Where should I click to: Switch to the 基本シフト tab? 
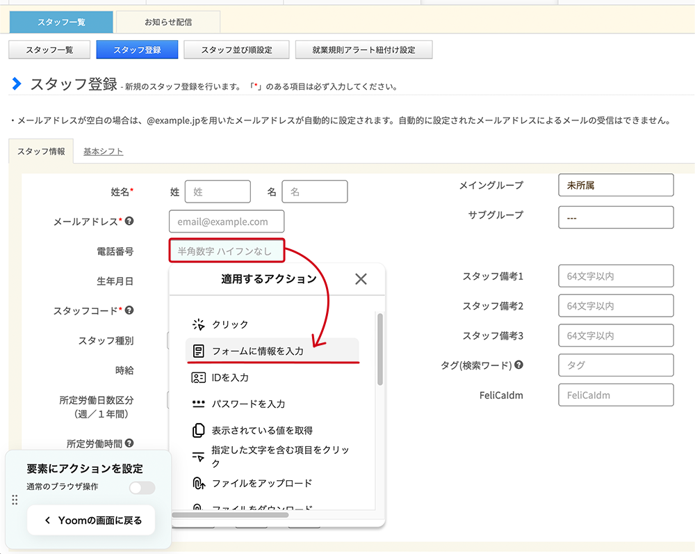[103, 151]
